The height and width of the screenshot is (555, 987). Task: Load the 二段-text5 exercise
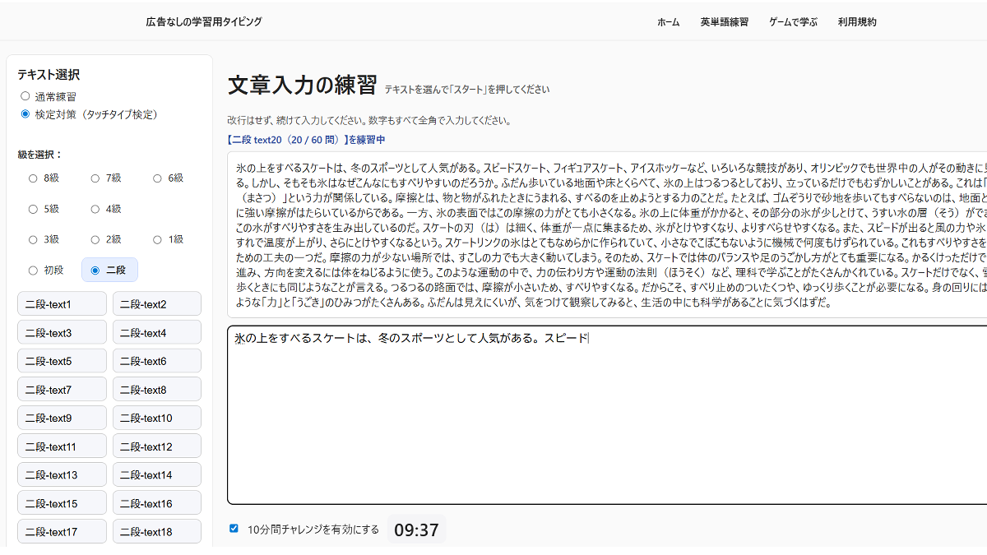pyautogui.click(x=61, y=360)
